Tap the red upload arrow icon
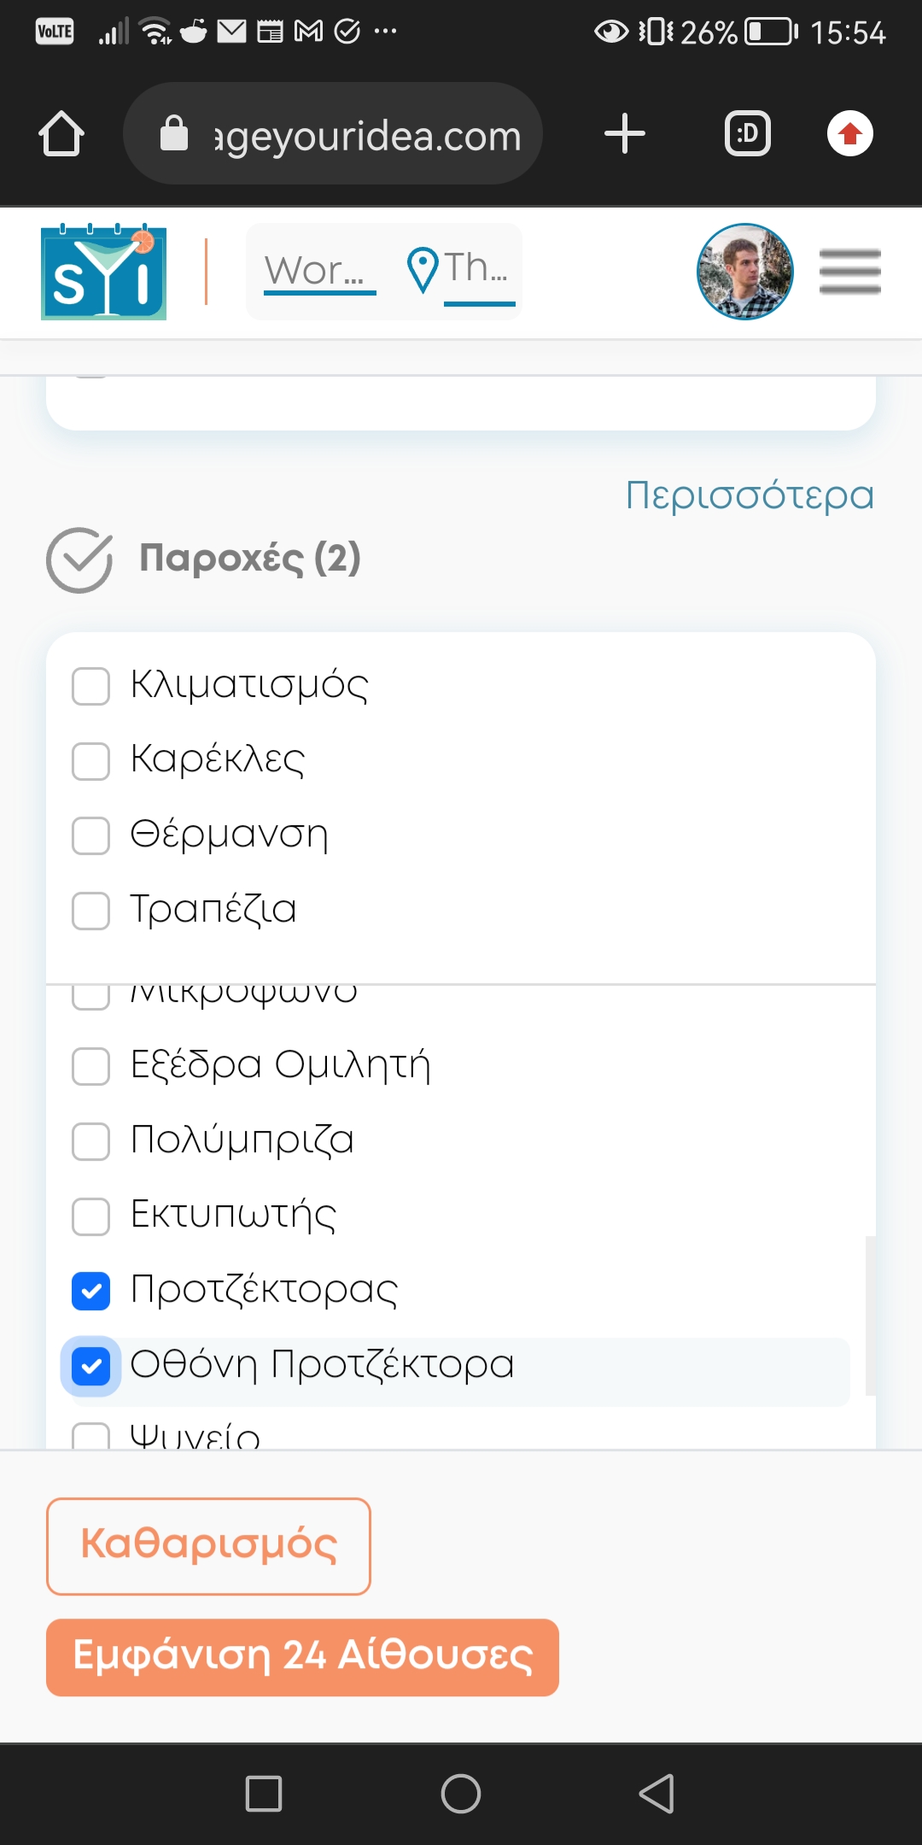Screen dimensions: 922x1845 (849, 134)
